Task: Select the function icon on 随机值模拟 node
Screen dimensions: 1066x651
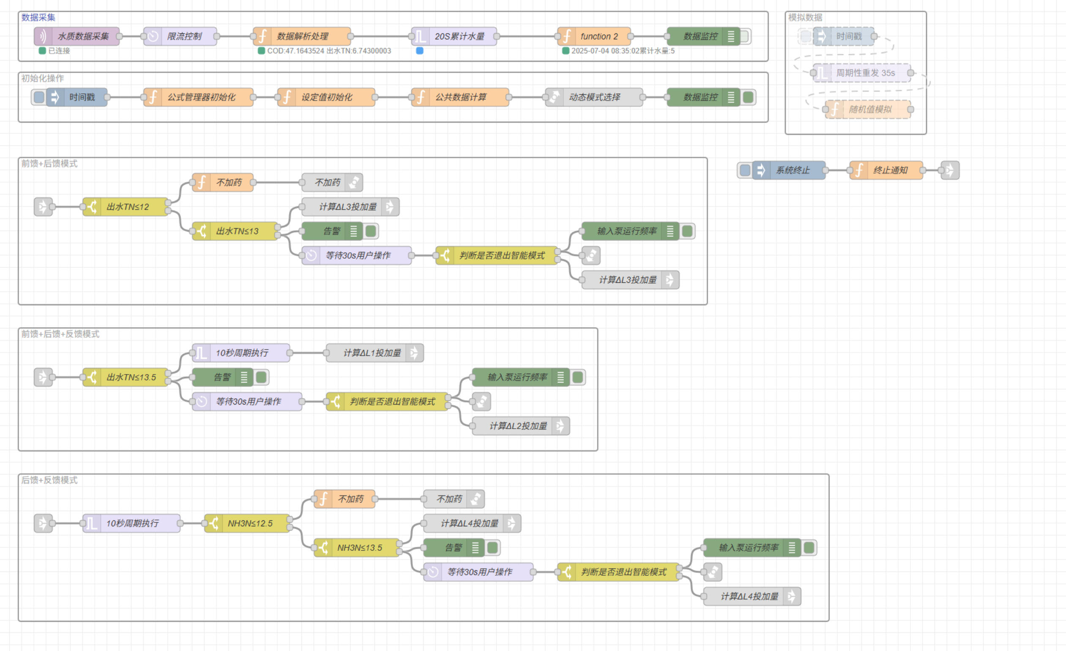Action: coord(834,109)
